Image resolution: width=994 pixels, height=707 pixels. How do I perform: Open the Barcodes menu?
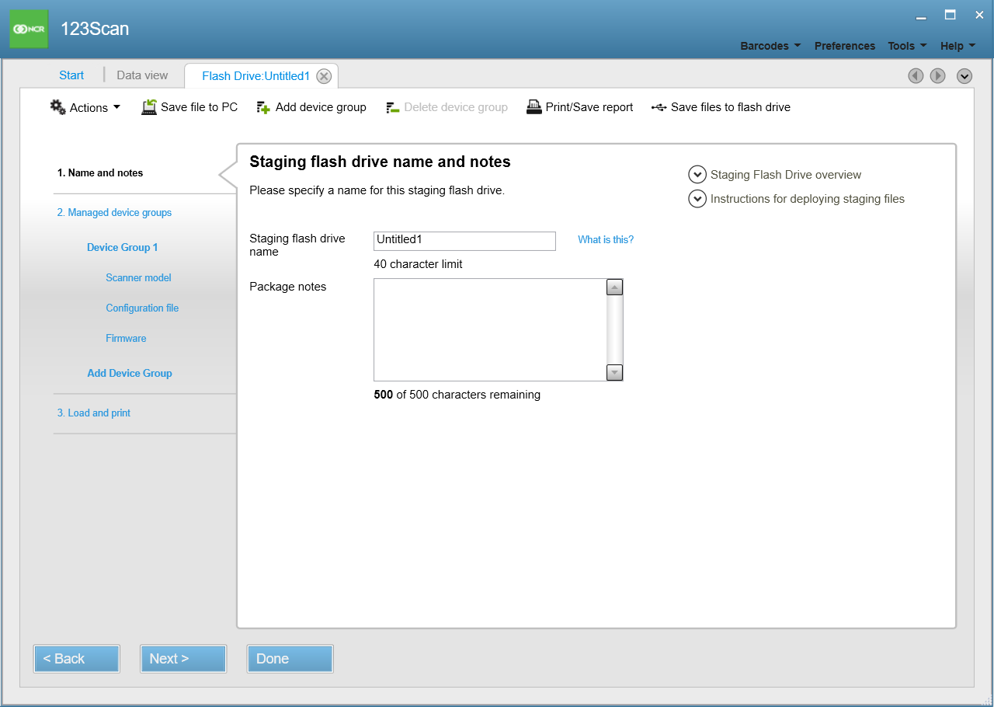(770, 46)
